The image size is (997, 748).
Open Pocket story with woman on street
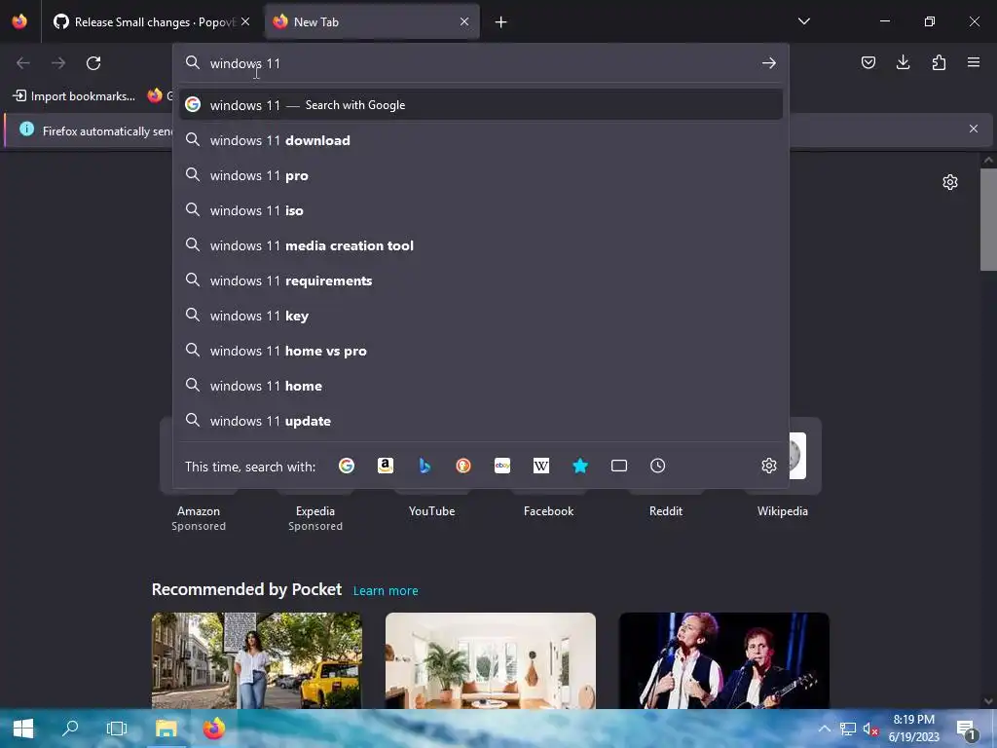click(x=257, y=660)
